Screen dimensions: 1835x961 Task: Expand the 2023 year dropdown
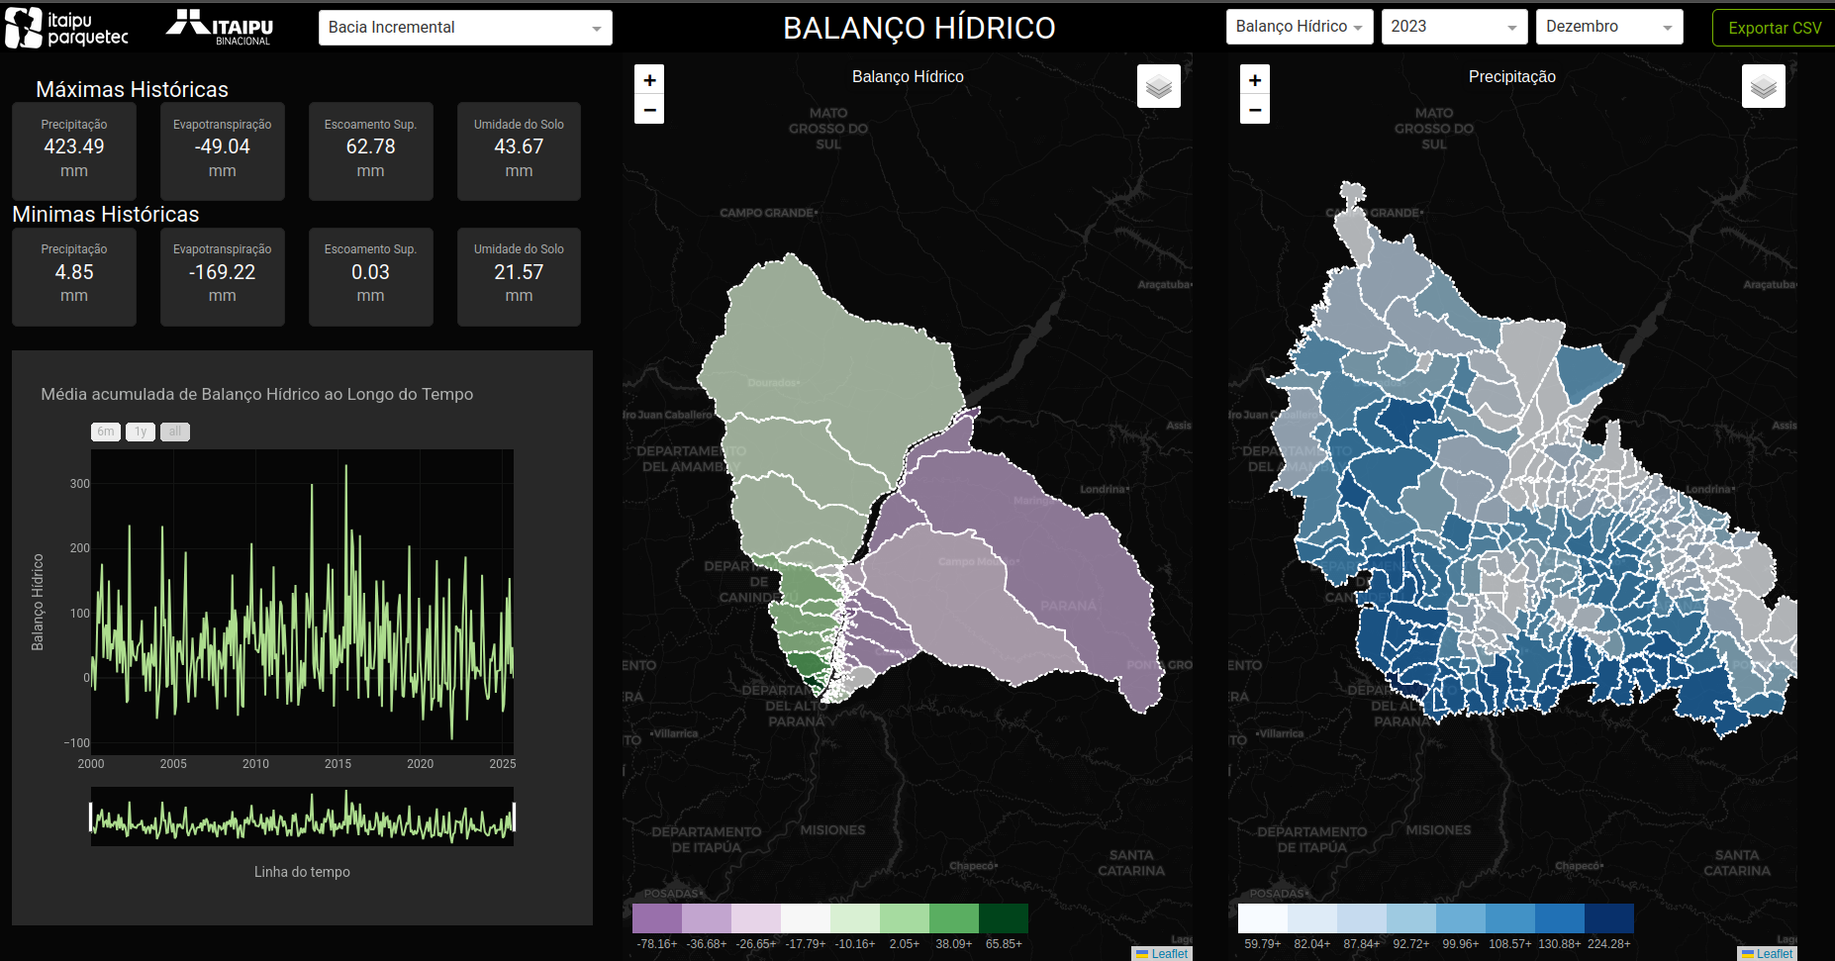pyautogui.click(x=1454, y=27)
